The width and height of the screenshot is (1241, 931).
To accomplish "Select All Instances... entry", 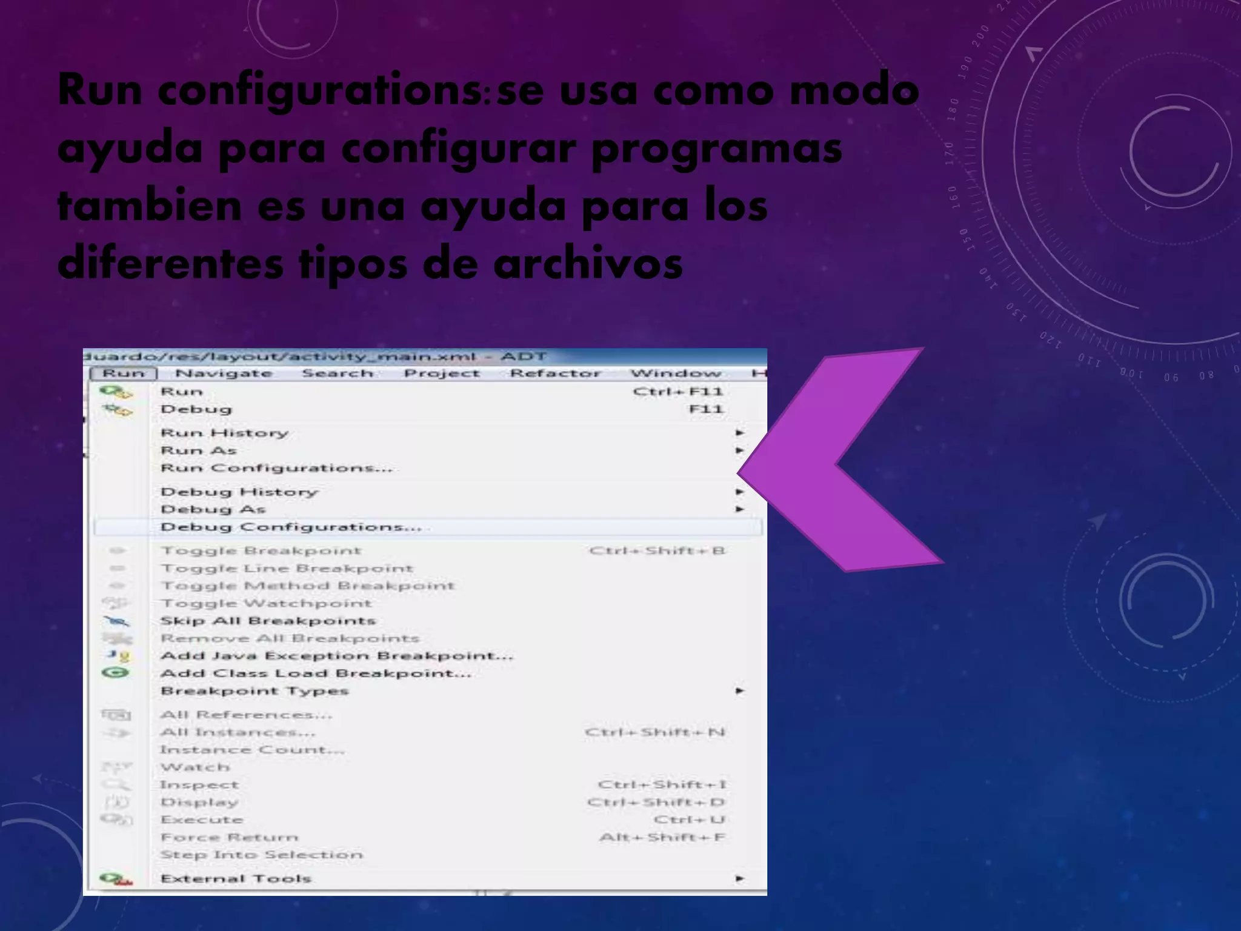I will click(427, 732).
